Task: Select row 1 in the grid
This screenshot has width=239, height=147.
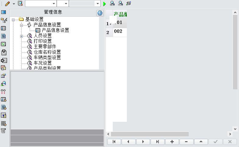Action: pyautogui.click(x=109, y=24)
